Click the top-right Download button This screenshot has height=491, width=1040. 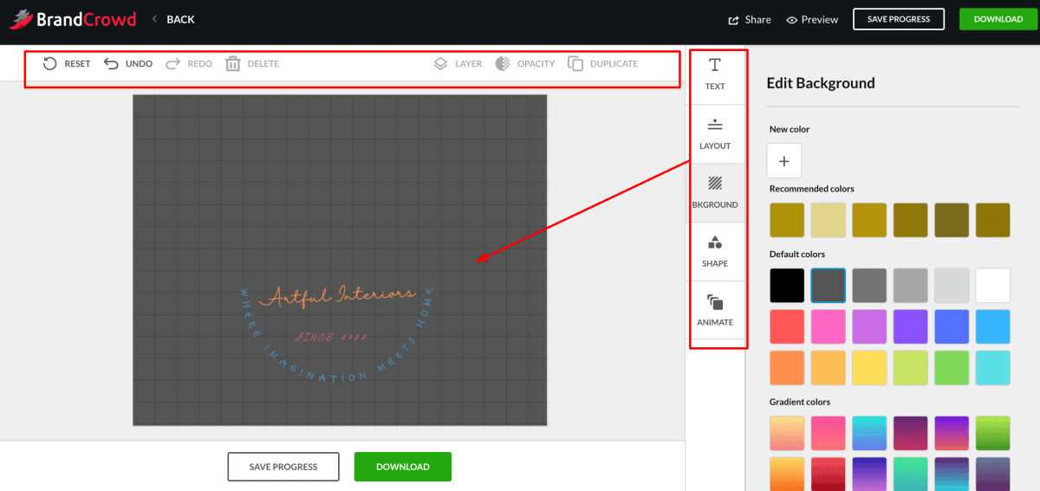(x=998, y=19)
